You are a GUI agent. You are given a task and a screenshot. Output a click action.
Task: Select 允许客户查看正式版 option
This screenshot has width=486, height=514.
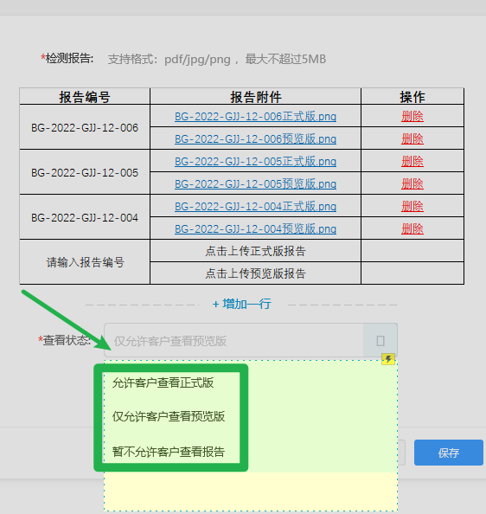click(163, 382)
